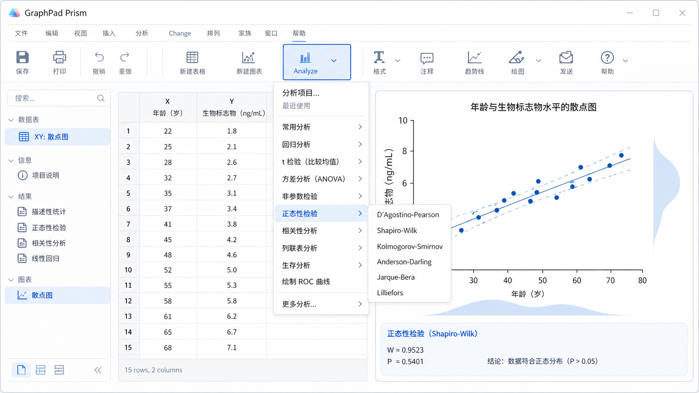699x393 pixels.
Task: Click biomarker cell value 7.1
Action: click(232, 347)
